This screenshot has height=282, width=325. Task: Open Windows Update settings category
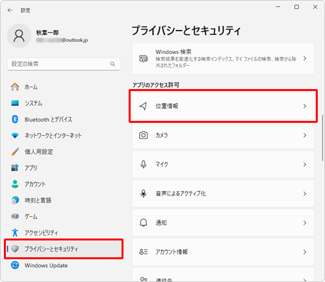pos(64,265)
